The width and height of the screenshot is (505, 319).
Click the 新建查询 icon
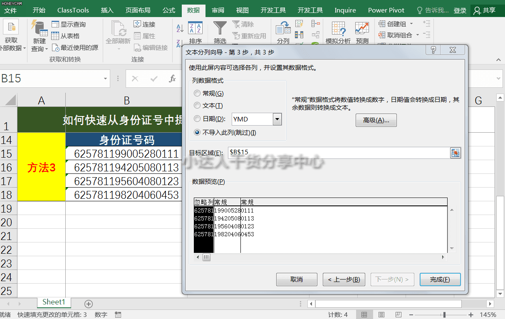point(40,28)
